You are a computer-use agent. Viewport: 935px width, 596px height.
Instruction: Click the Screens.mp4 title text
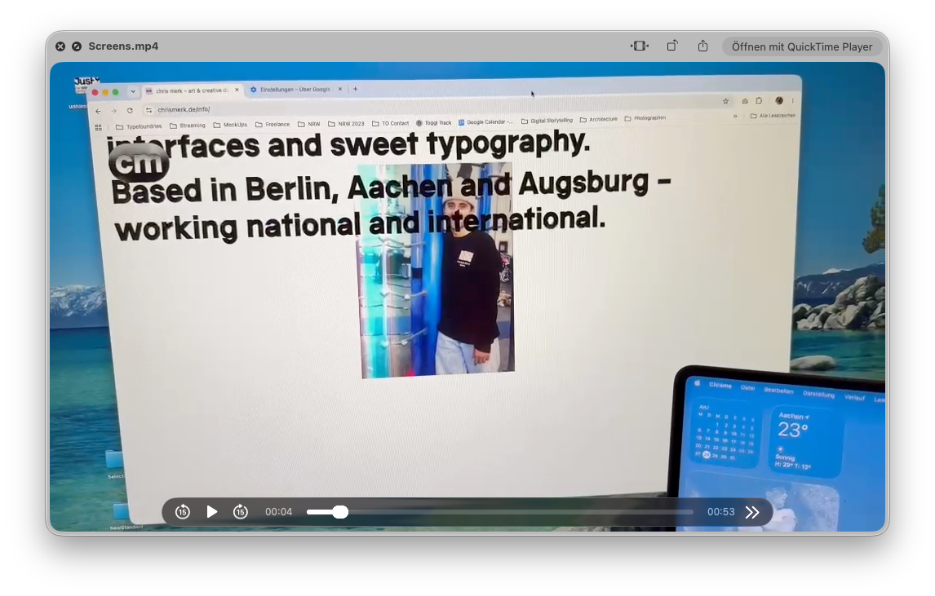(123, 46)
